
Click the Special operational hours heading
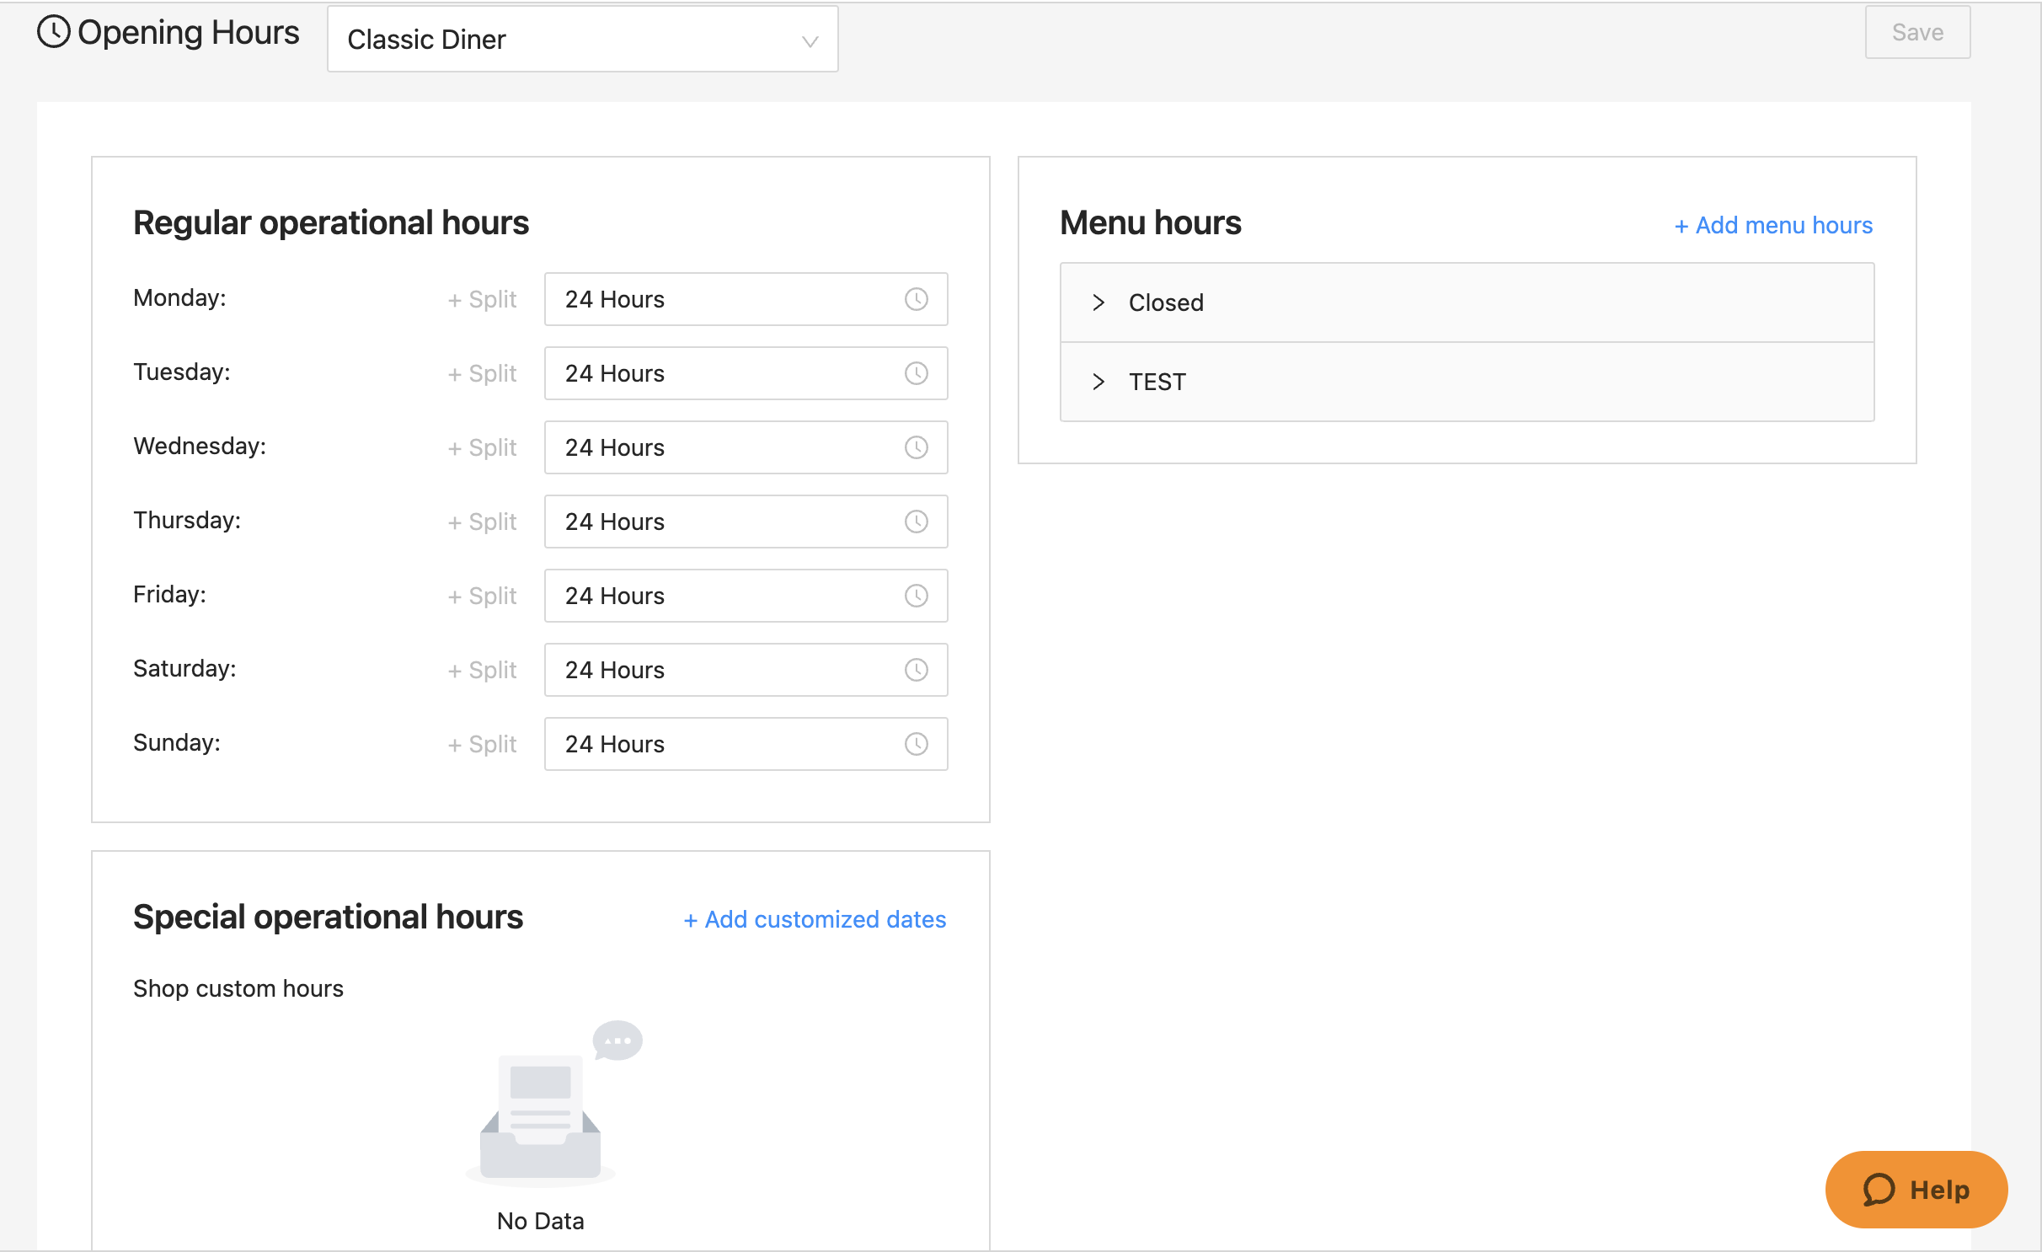(328, 918)
